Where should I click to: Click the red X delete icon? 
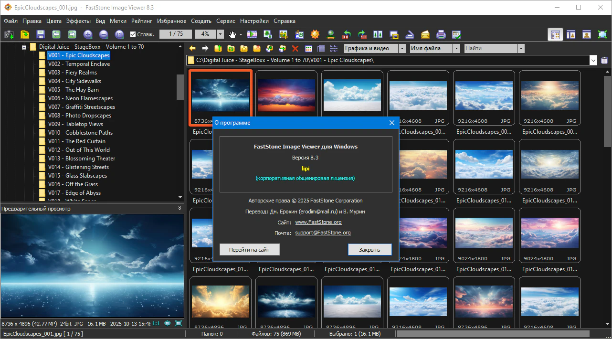coord(295,48)
